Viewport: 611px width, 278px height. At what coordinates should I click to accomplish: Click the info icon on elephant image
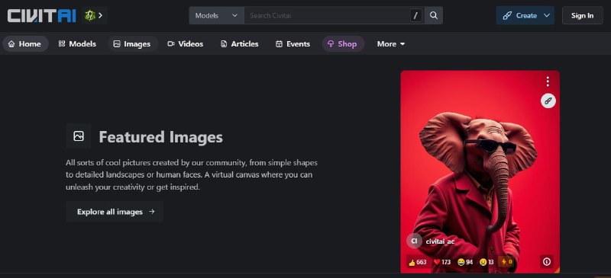tap(547, 262)
